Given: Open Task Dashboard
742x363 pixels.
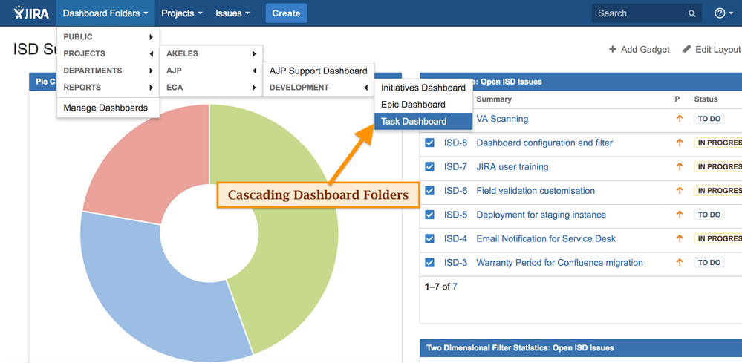Looking at the screenshot, I should pos(423,122).
